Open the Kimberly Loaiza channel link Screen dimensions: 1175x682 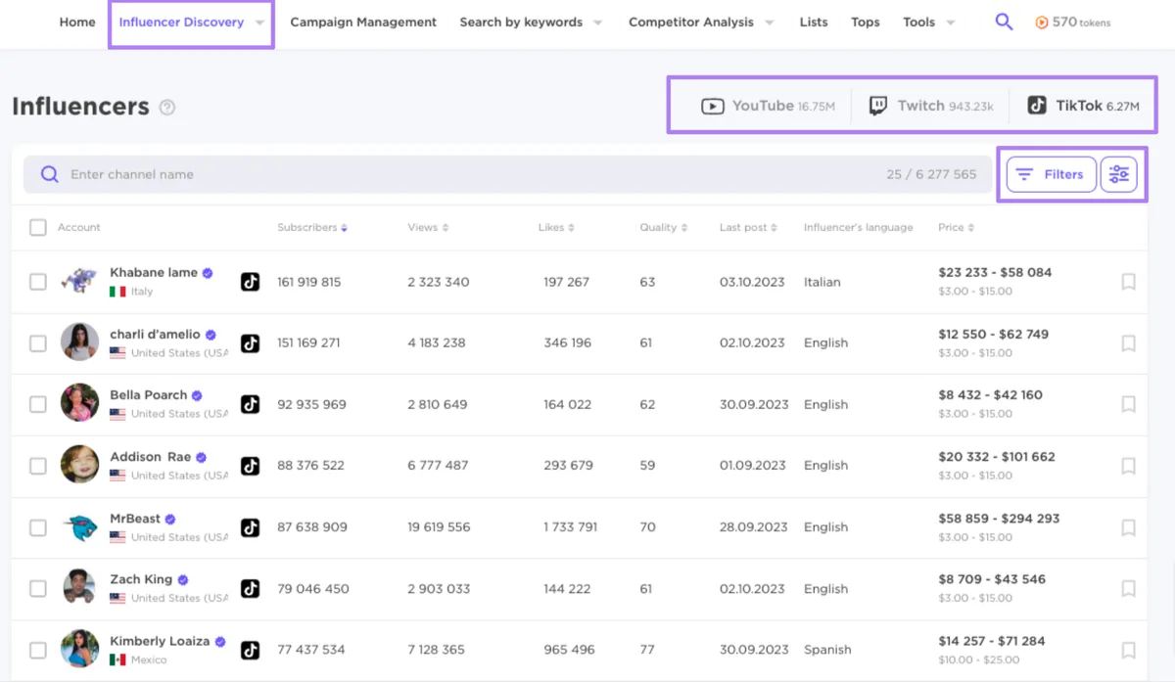pos(160,641)
